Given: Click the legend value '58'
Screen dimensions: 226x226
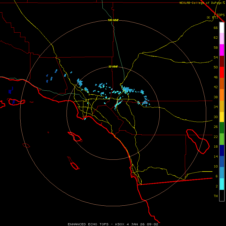Looking at the screenshot, I should 216,47.
